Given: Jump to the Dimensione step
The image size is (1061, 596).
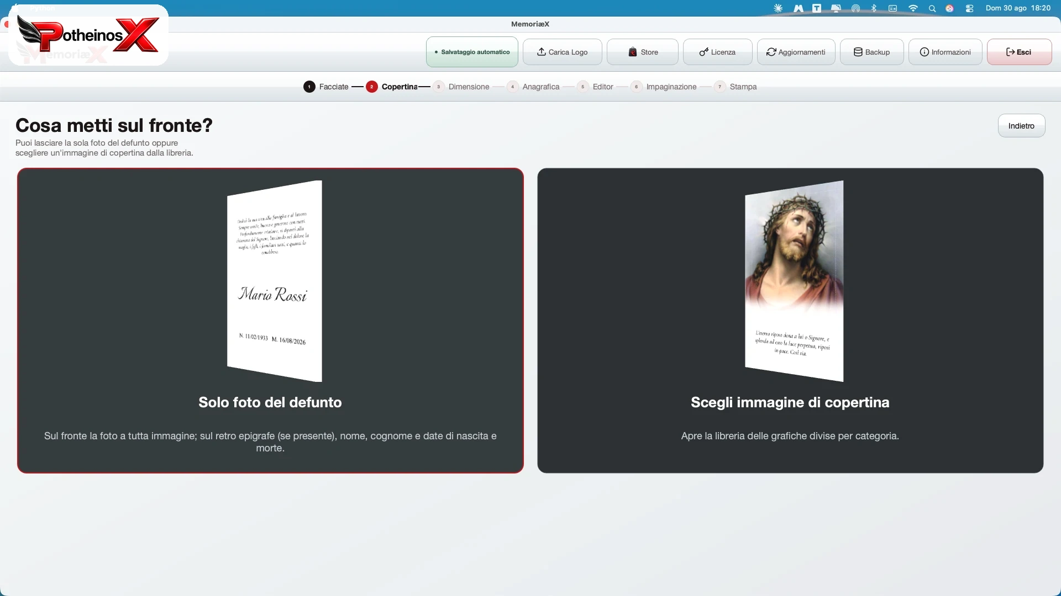Looking at the screenshot, I should (x=461, y=87).
